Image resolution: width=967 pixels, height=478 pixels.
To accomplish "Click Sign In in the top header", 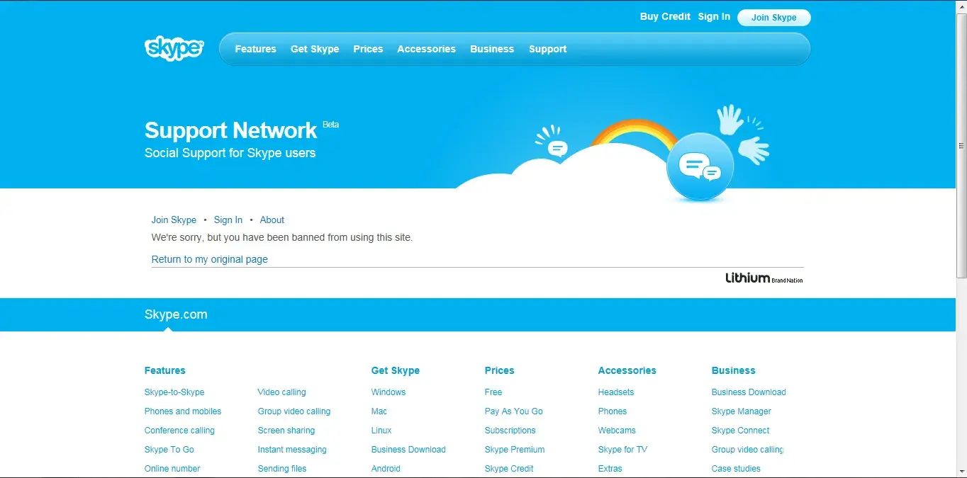I will 714,16.
